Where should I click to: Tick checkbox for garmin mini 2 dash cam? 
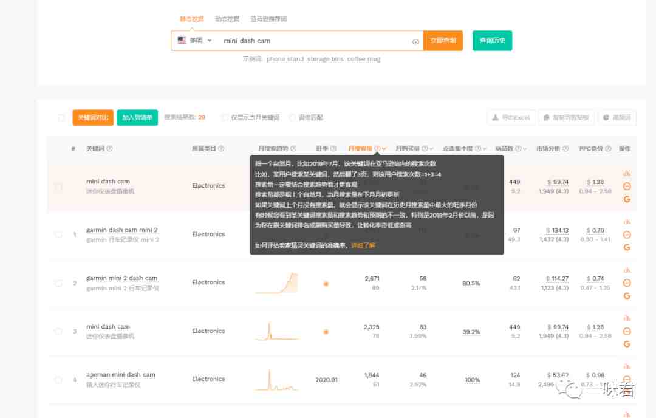point(58,283)
